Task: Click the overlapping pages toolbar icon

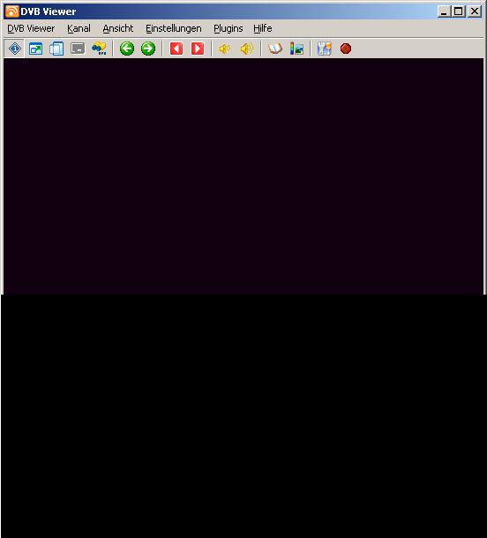Action: click(56, 49)
